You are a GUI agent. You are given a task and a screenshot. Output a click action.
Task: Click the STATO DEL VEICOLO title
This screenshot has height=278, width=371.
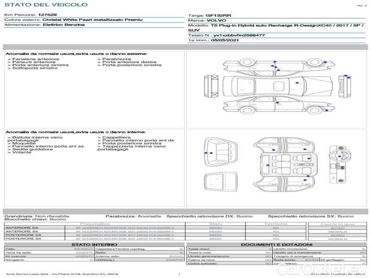tap(45, 5)
